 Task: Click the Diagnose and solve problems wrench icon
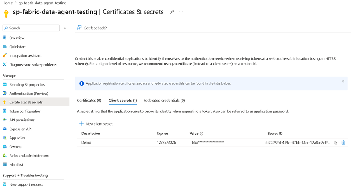[x=5, y=64]
